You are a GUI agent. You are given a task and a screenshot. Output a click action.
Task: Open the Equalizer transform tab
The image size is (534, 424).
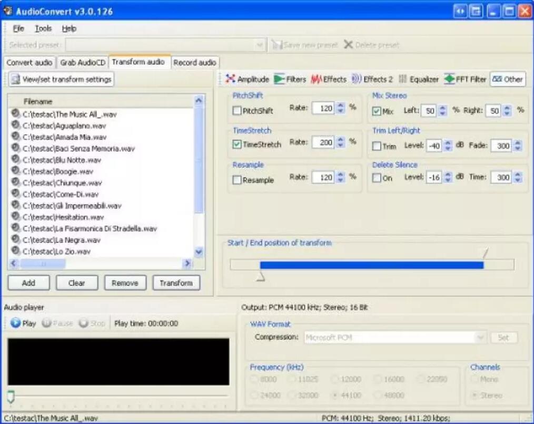[419, 79]
